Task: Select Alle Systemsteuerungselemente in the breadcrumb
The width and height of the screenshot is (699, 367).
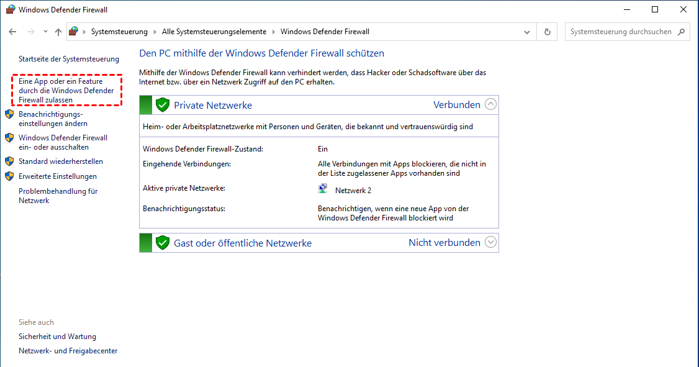Action: (x=214, y=32)
